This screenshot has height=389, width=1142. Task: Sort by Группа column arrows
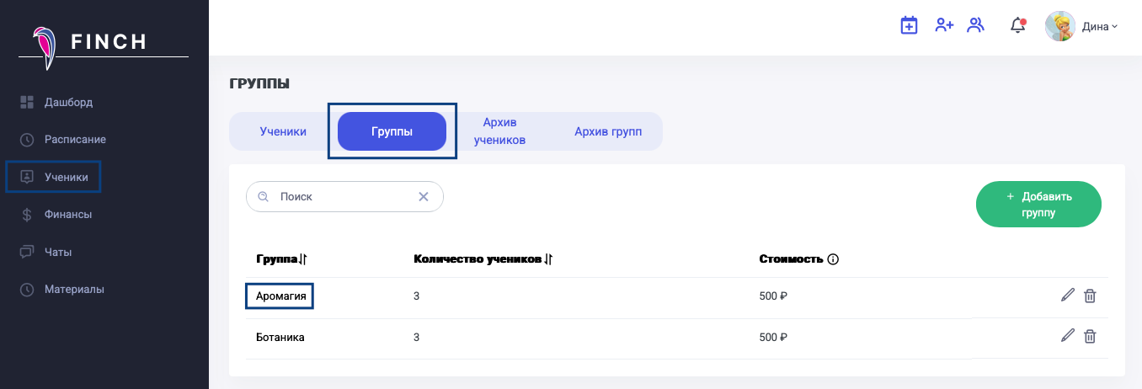pos(303,259)
